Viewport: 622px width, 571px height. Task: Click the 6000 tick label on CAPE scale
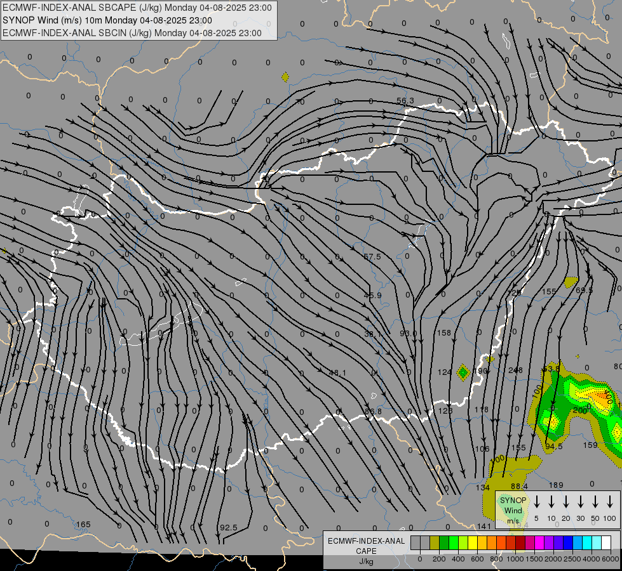coord(611,559)
